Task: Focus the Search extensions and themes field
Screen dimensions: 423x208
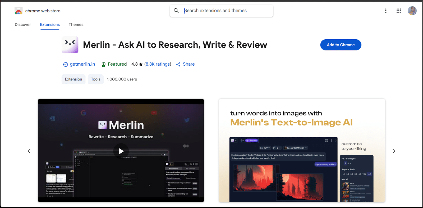Action: (x=222, y=11)
